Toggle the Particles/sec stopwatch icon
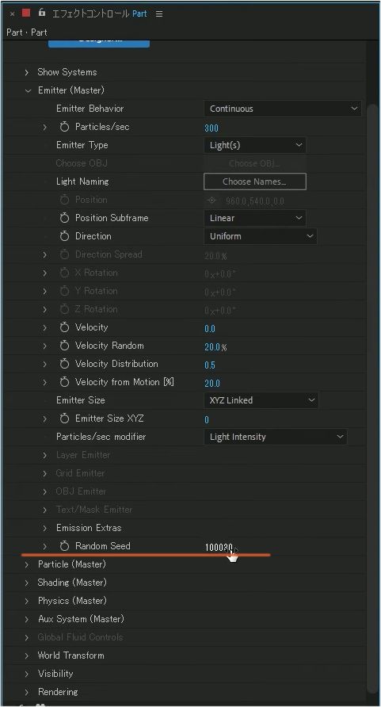This screenshot has height=707, width=381. pyautogui.click(x=64, y=127)
